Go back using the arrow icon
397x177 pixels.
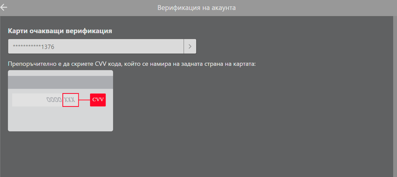click(x=4, y=7)
